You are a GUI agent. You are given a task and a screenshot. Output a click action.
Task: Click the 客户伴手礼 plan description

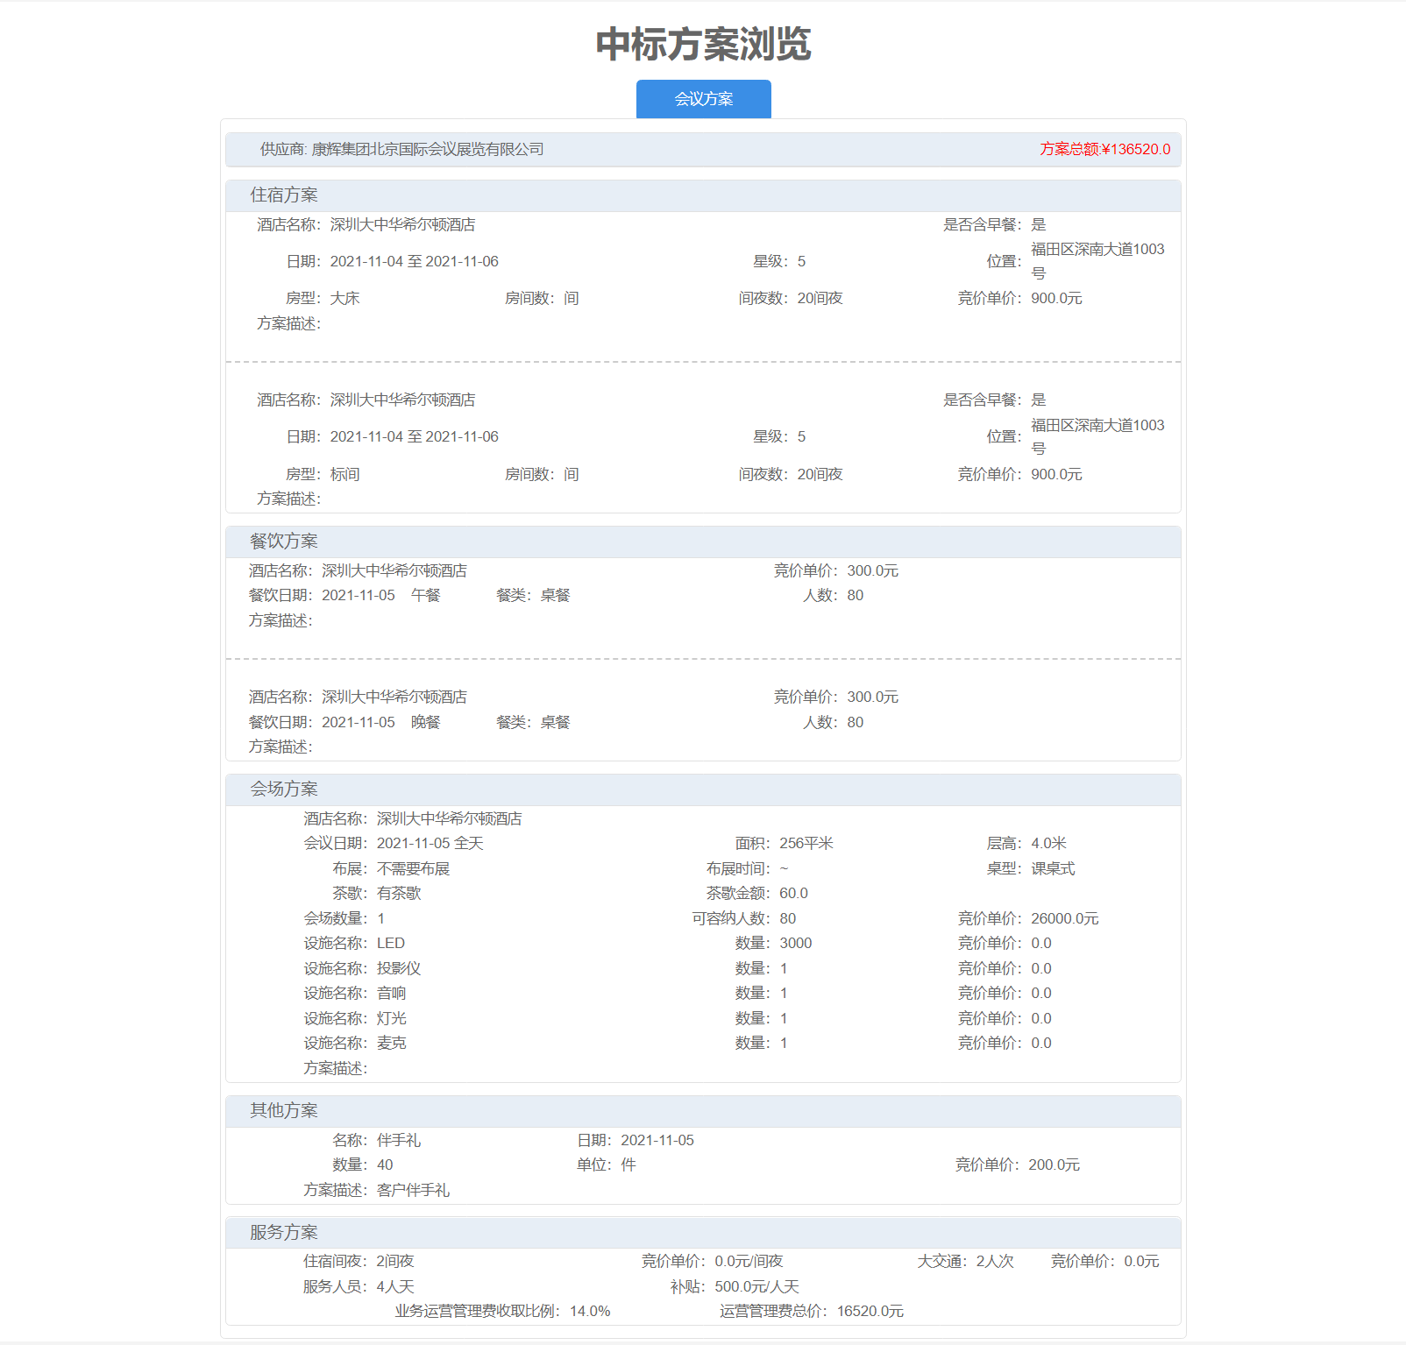tap(413, 1191)
